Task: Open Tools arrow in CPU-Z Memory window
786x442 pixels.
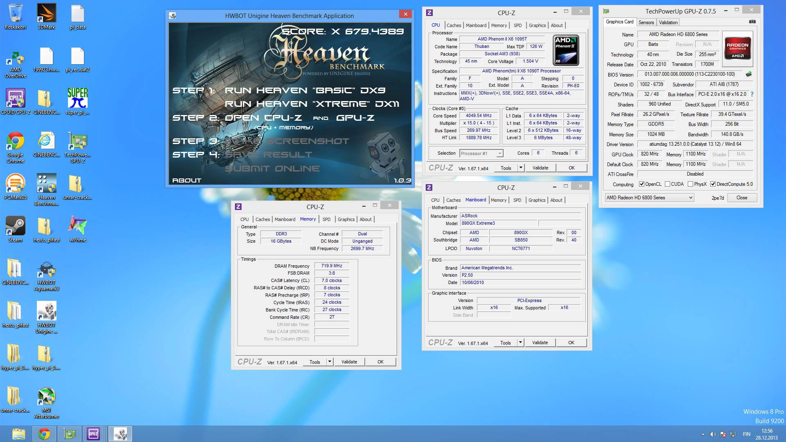Action: click(330, 362)
